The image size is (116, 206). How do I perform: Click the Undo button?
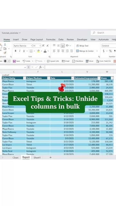click(x=26, y=61)
